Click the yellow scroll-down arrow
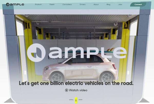Viewport: 154px width, 104px height. 76,100
